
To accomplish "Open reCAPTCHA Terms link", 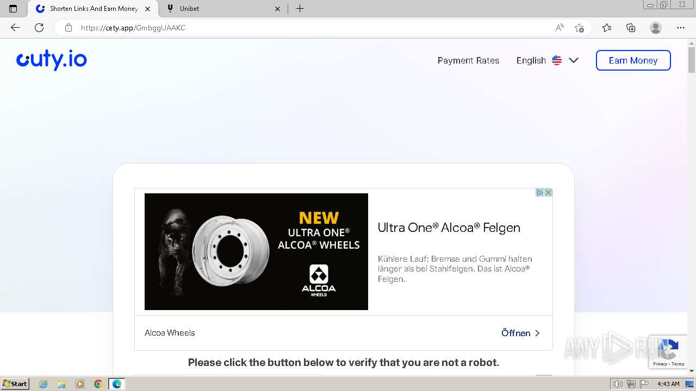I will 678,364.
